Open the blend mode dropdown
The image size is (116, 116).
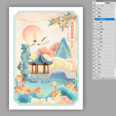99,3
